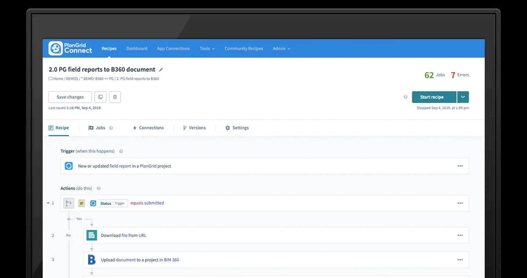Click 'field report' link in trigger
The width and height of the screenshot is (527, 278).
pyautogui.click(x=120, y=166)
